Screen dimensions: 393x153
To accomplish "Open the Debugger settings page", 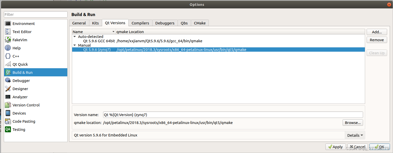I will [x=8, y=80].
